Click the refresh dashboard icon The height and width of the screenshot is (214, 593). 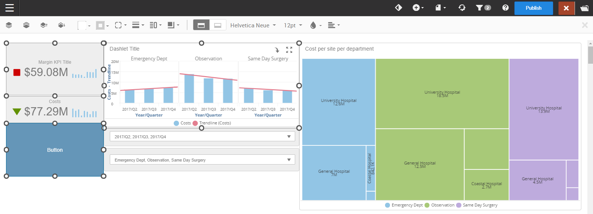click(462, 8)
